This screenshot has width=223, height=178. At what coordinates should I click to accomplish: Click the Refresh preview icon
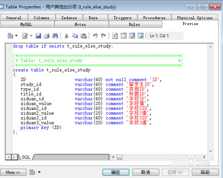click(x=115, y=36)
